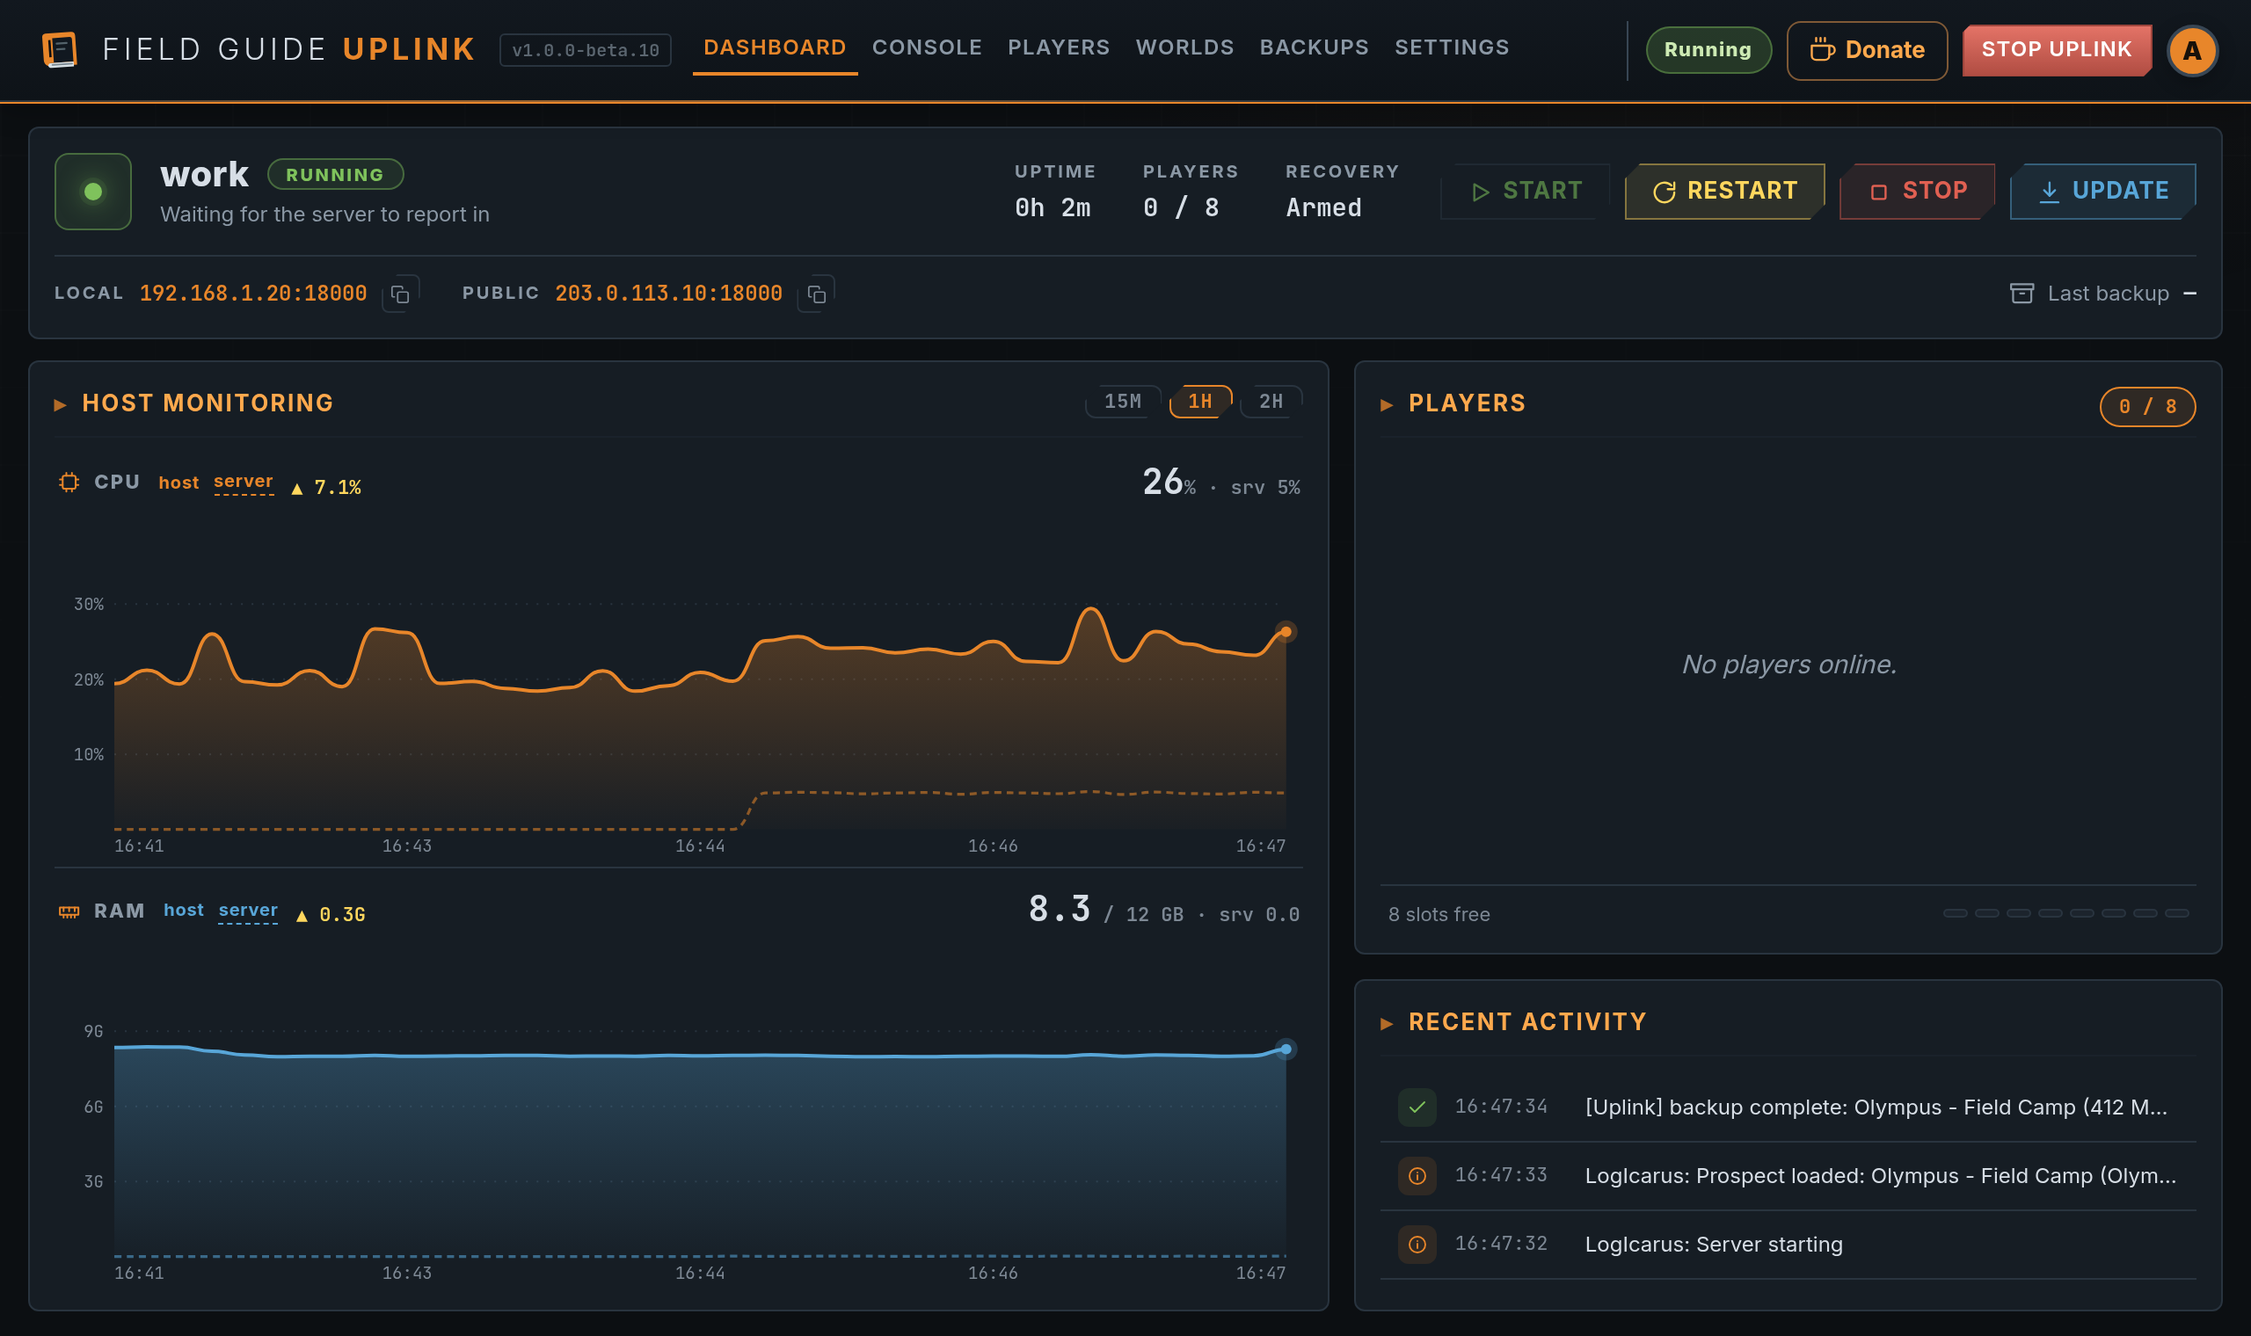Collapse the Players panel
2251x1336 pixels.
[x=1387, y=405]
